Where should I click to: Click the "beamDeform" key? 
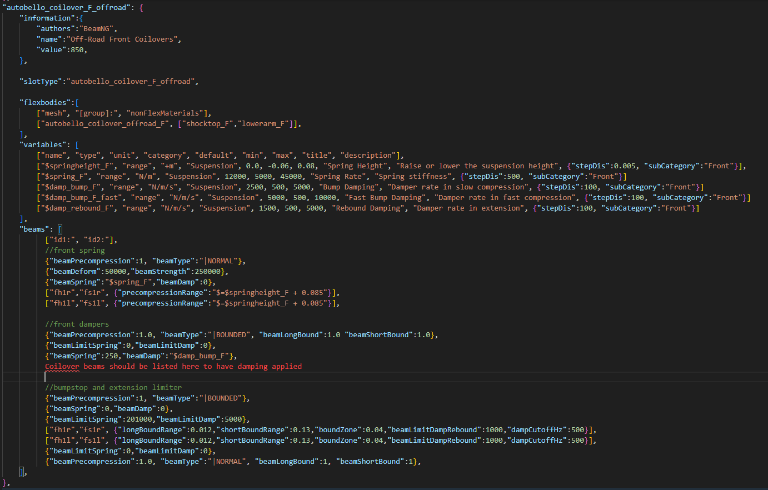tap(75, 272)
